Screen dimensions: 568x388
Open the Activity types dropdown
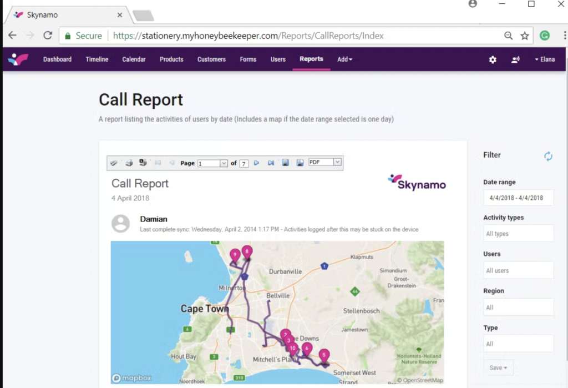pyautogui.click(x=518, y=234)
